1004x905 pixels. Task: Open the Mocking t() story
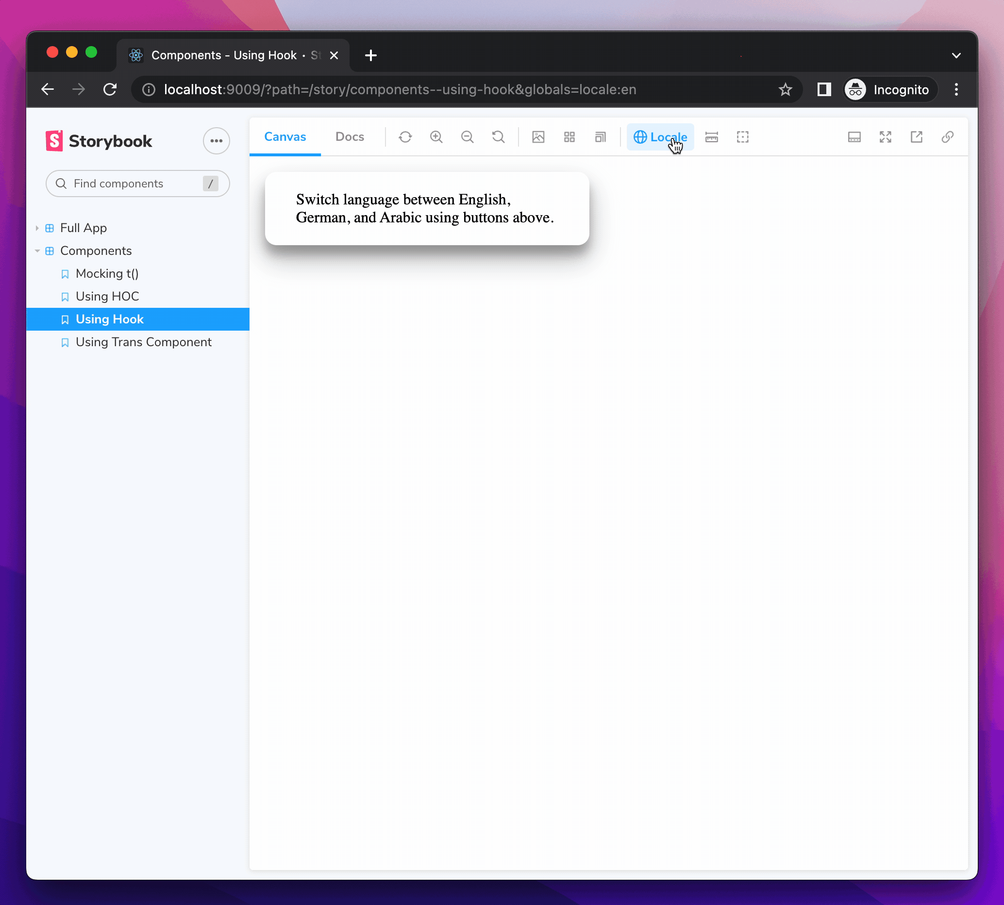coord(107,273)
